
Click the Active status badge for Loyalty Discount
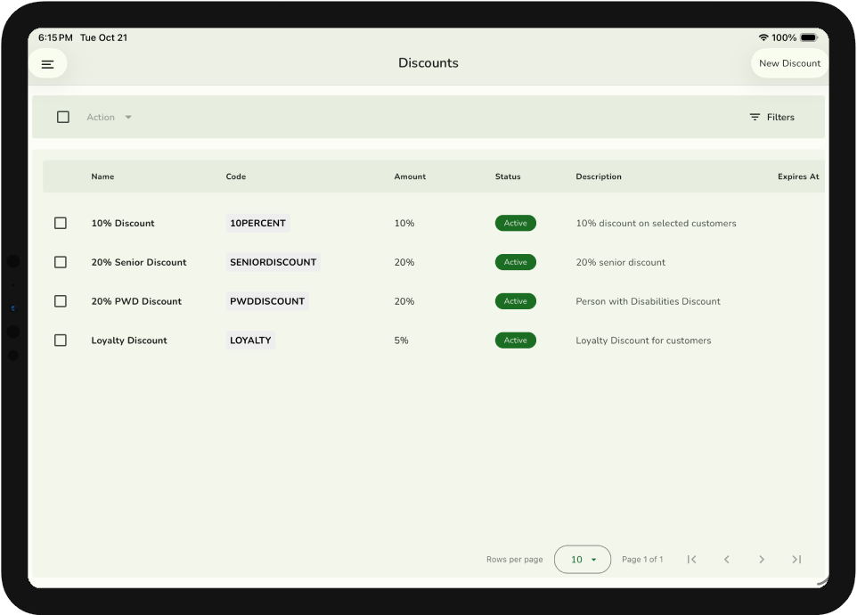[515, 340]
